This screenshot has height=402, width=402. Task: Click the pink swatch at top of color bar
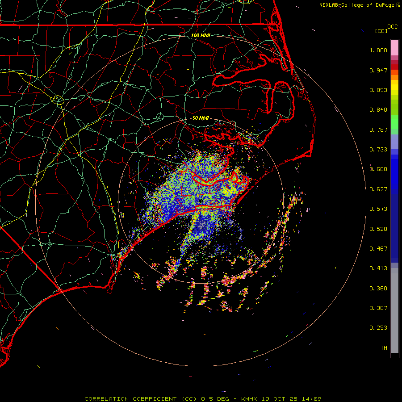coord(394,48)
